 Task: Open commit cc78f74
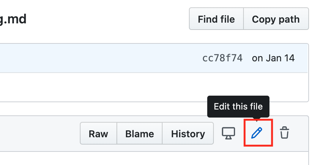(222, 58)
